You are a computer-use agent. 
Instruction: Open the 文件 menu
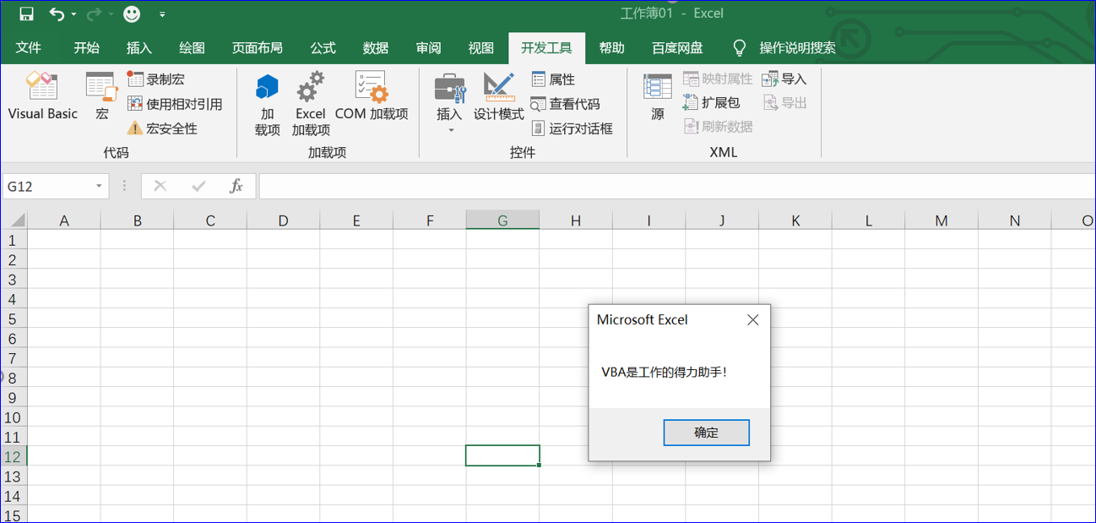coord(29,48)
